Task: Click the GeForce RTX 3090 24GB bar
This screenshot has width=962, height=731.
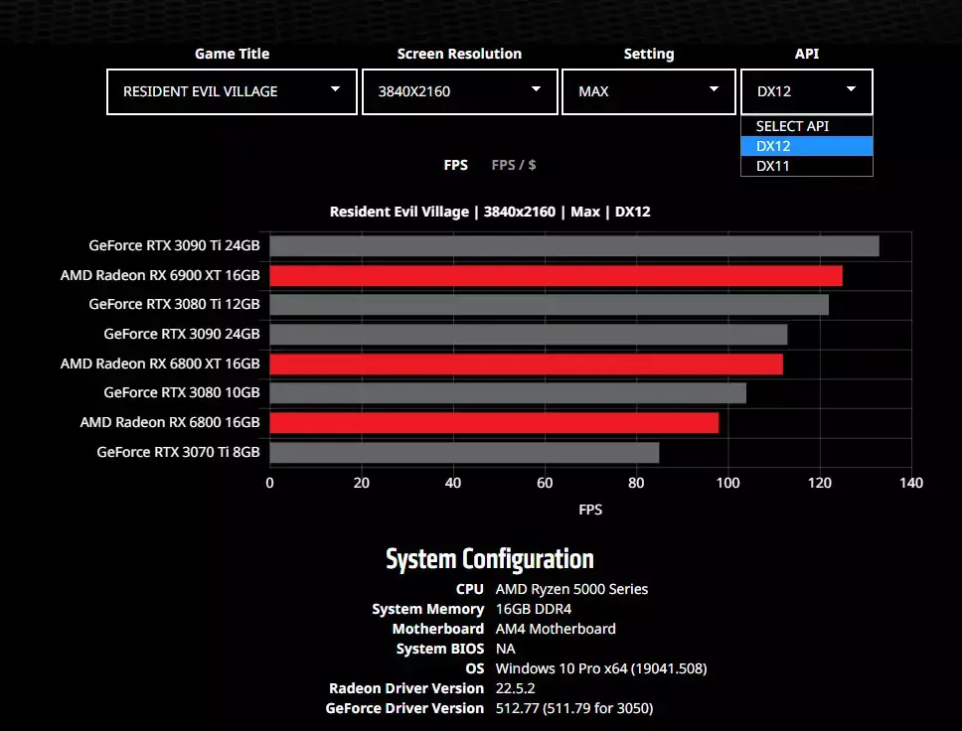Action: pos(529,335)
